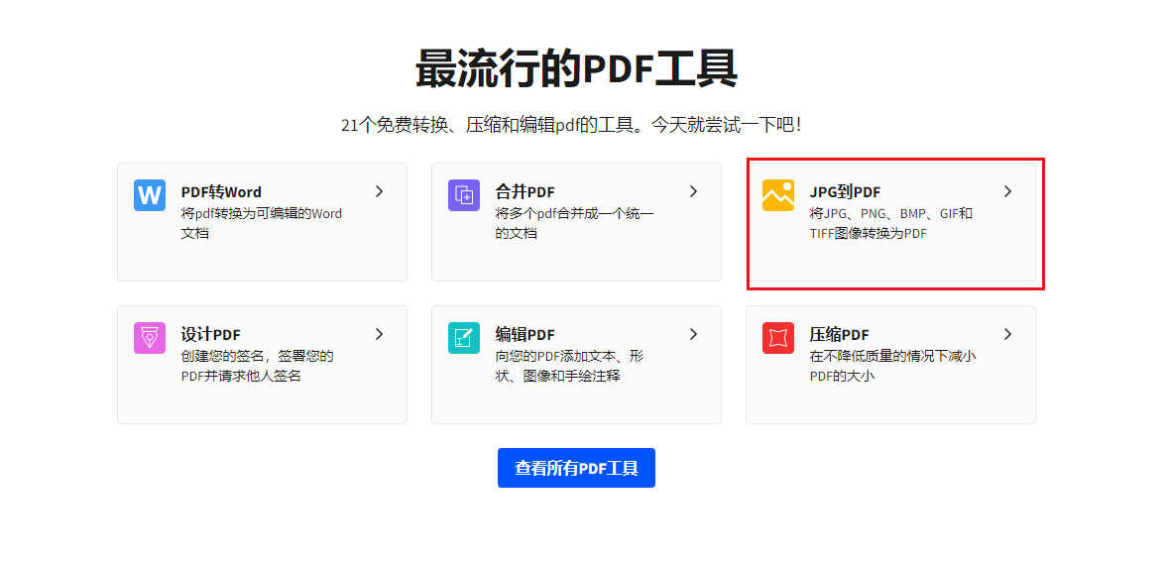Screen dimensions: 1166x565
Task: Click the 压缩PDF title
Action: click(x=839, y=335)
